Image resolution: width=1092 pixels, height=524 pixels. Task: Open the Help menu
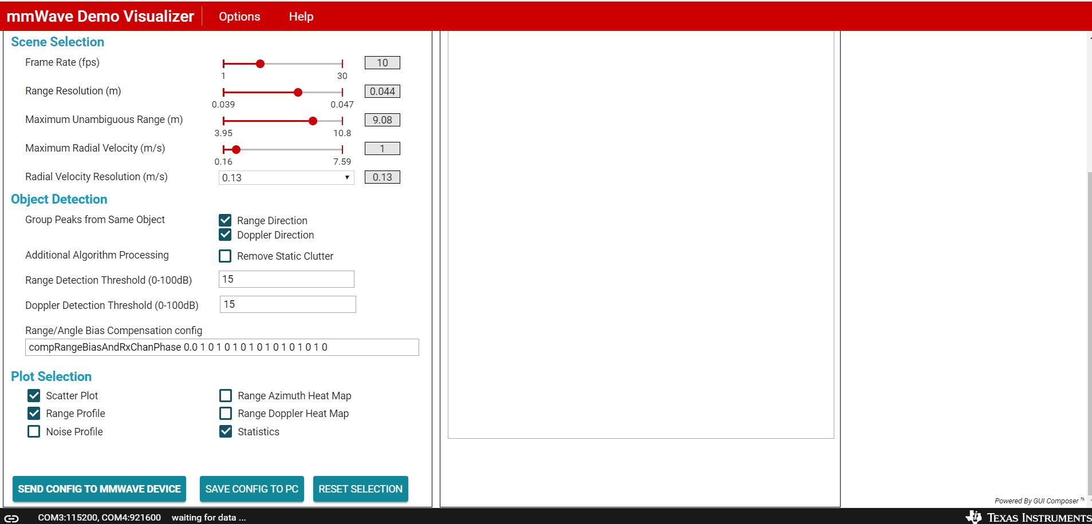click(x=301, y=17)
